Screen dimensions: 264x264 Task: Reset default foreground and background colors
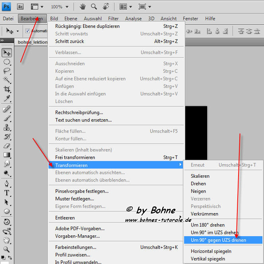[3, 258]
